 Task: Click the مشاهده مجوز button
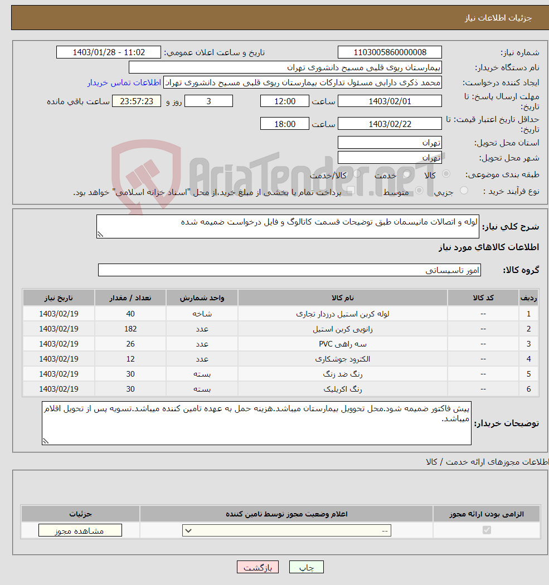pos(80,530)
